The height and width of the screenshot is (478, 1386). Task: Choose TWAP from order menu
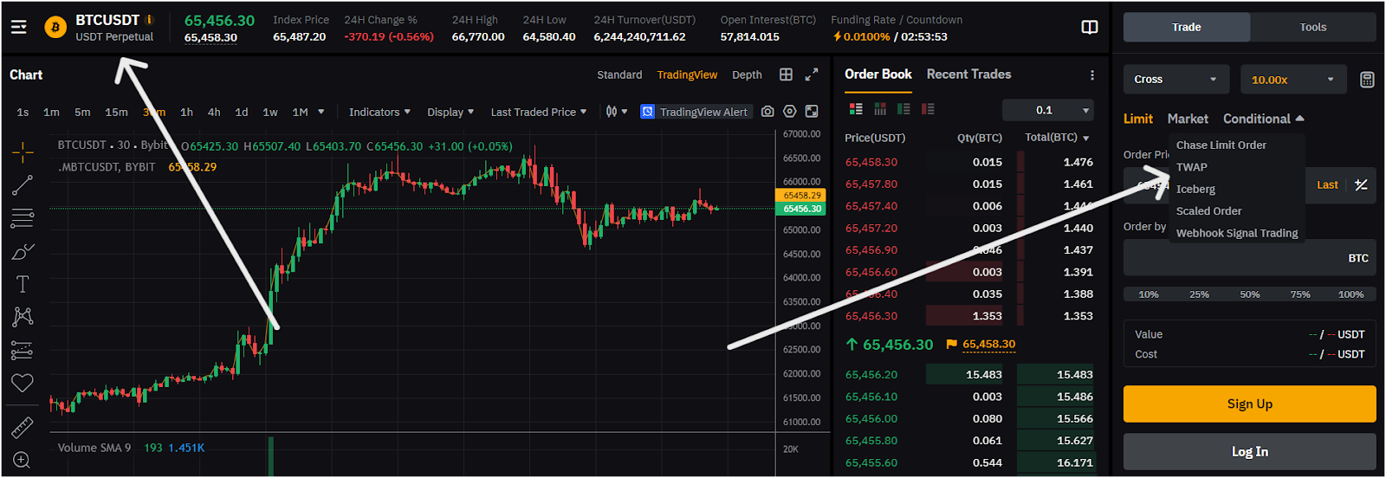tap(1191, 167)
